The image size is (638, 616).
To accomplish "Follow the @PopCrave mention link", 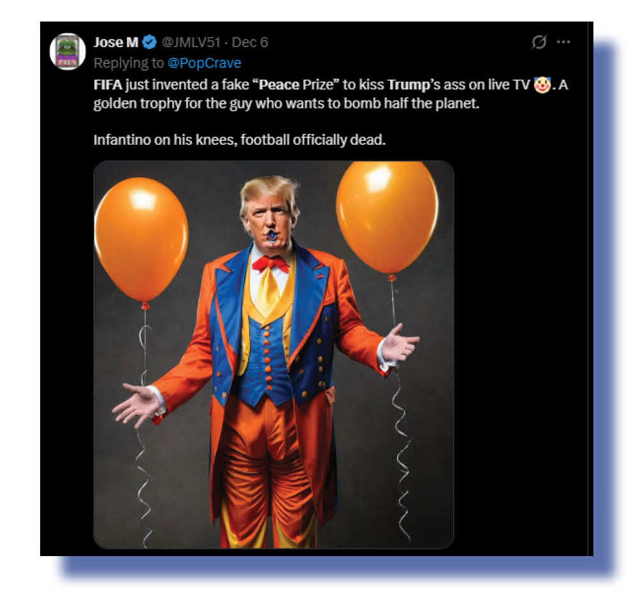I will (x=204, y=63).
